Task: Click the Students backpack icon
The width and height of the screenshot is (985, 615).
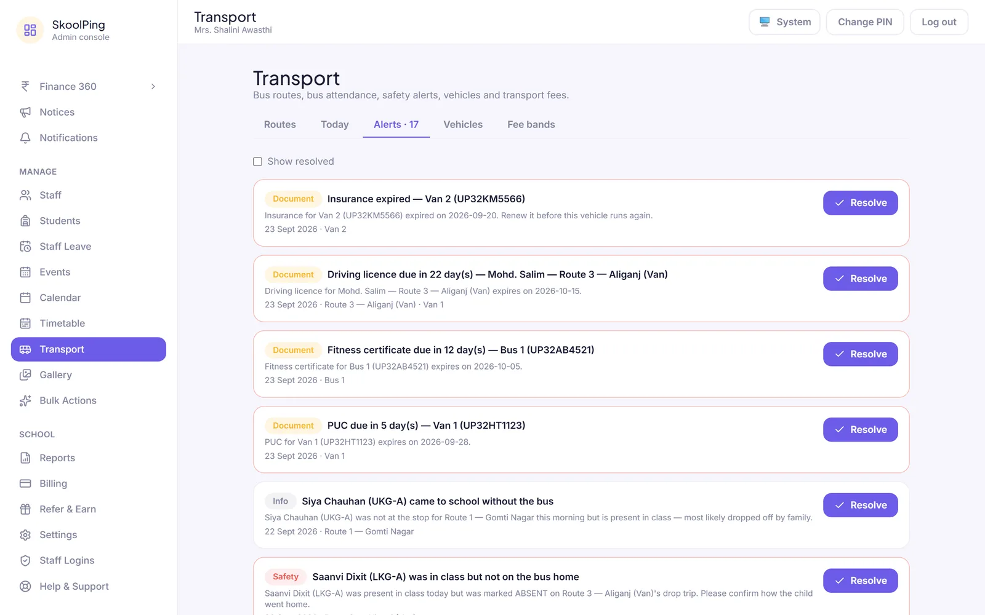Action: coord(25,221)
